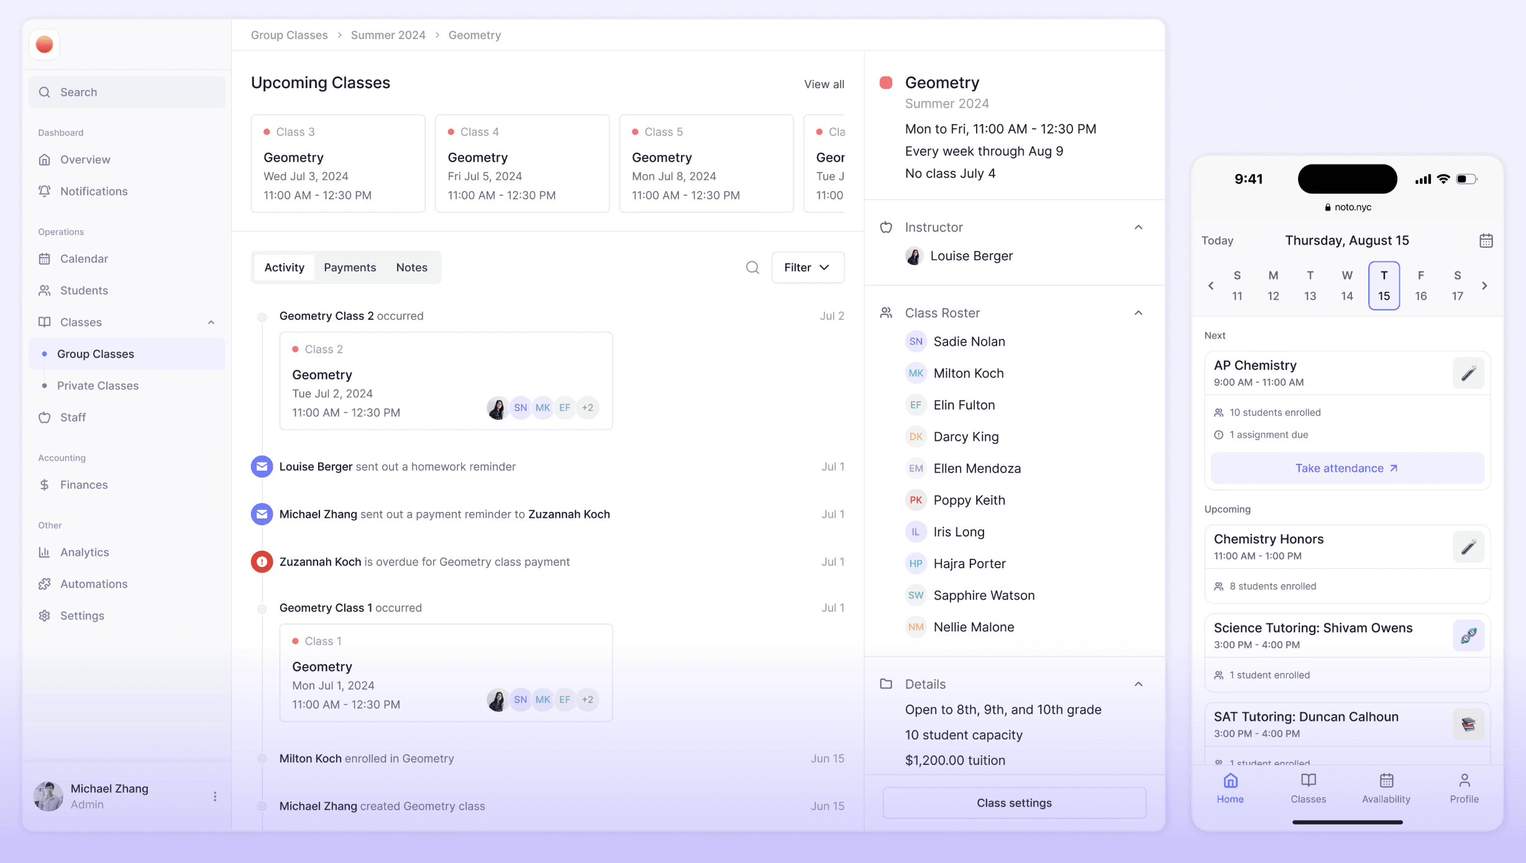Collapse the Class Roster section
The height and width of the screenshot is (863, 1526).
tap(1138, 313)
